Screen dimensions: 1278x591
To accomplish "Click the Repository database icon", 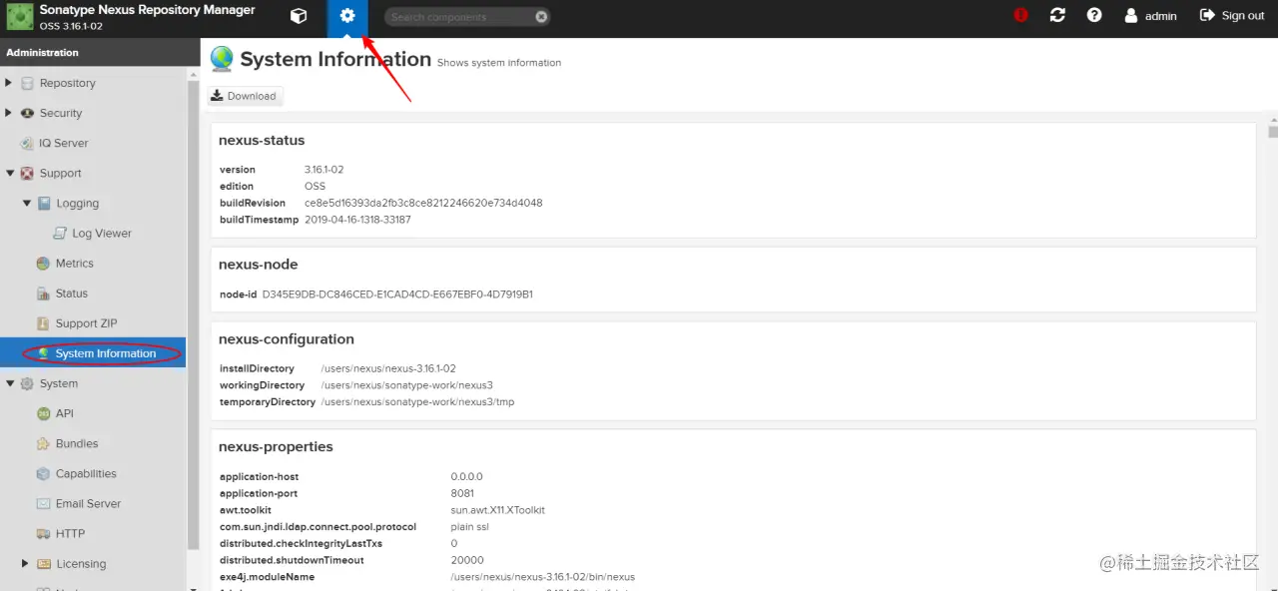I will pyautogui.click(x=27, y=83).
